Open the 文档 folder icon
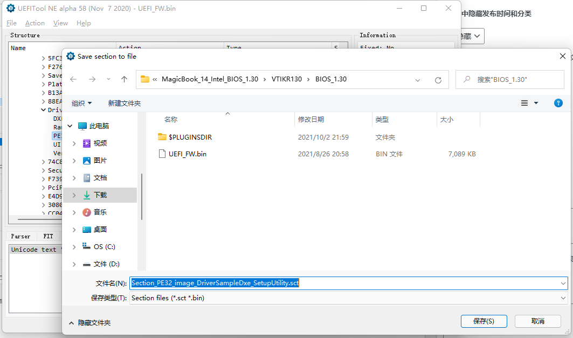Image resolution: width=573 pixels, height=338 pixels. click(x=87, y=178)
